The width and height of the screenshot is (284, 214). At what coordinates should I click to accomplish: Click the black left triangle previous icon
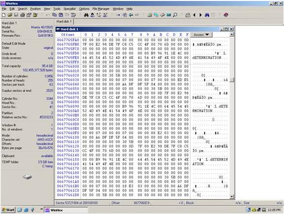pos(194,15)
